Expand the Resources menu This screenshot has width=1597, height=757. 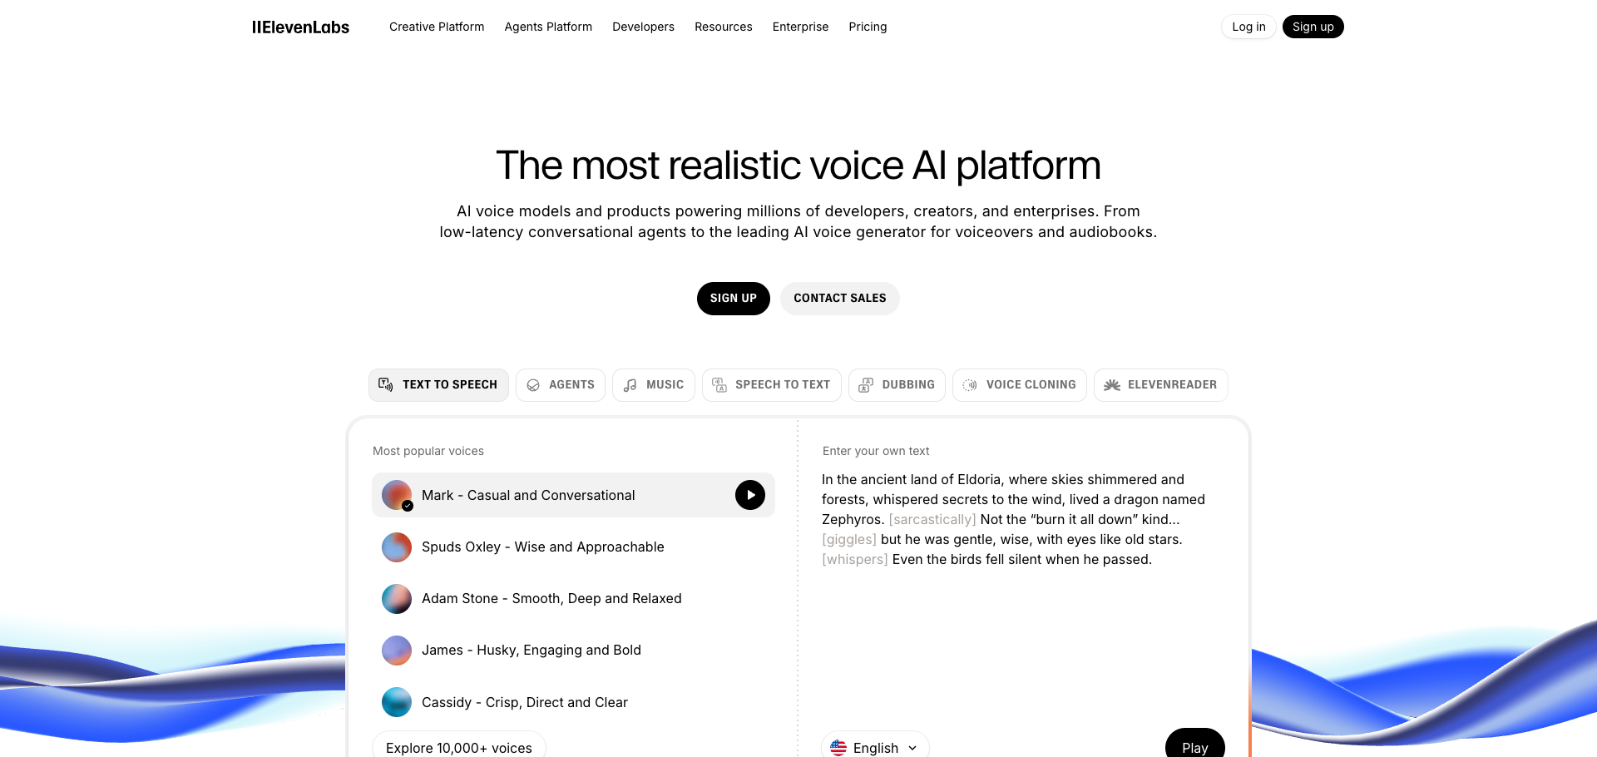pyautogui.click(x=723, y=27)
